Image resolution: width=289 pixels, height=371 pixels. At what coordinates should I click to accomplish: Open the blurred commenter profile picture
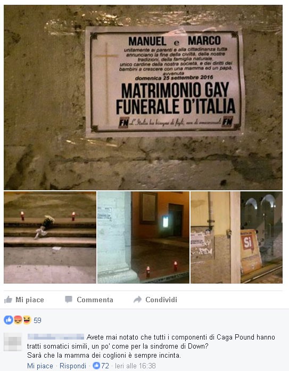coord(13,342)
